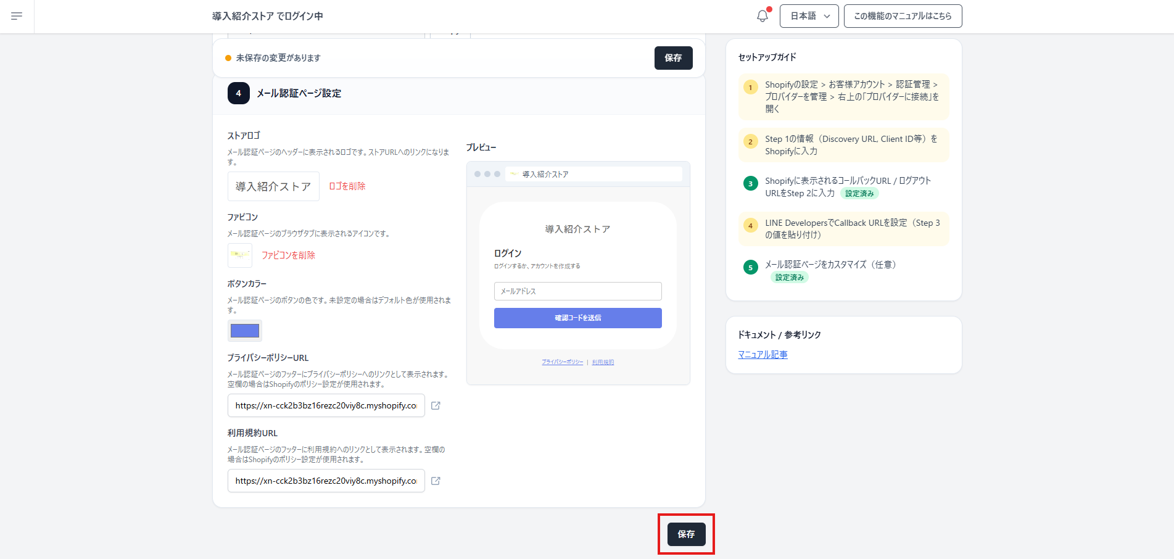Open the hamburger sidebar menu
The height and width of the screenshot is (559, 1174).
click(x=17, y=16)
